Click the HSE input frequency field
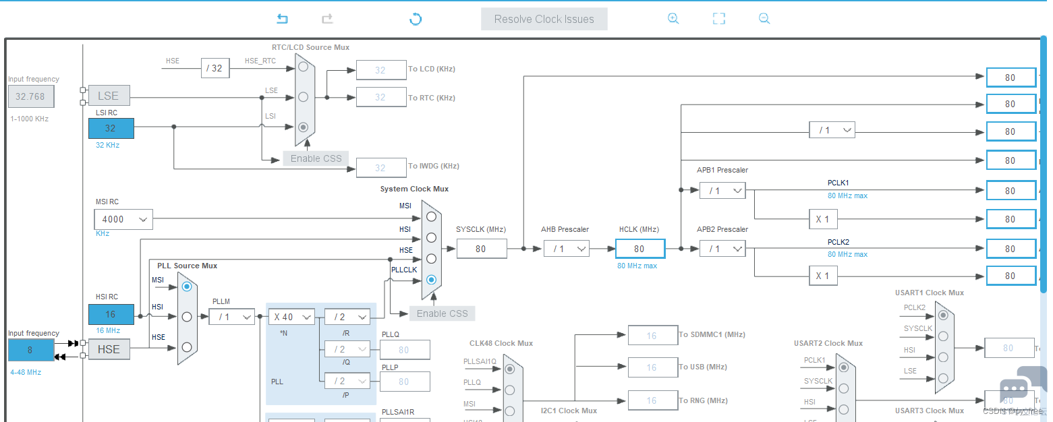Image resolution: width=1053 pixels, height=422 pixels. coord(31,350)
